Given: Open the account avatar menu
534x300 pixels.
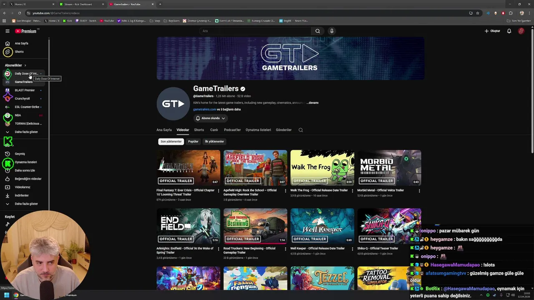Looking at the screenshot, I should (x=521, y=31).
